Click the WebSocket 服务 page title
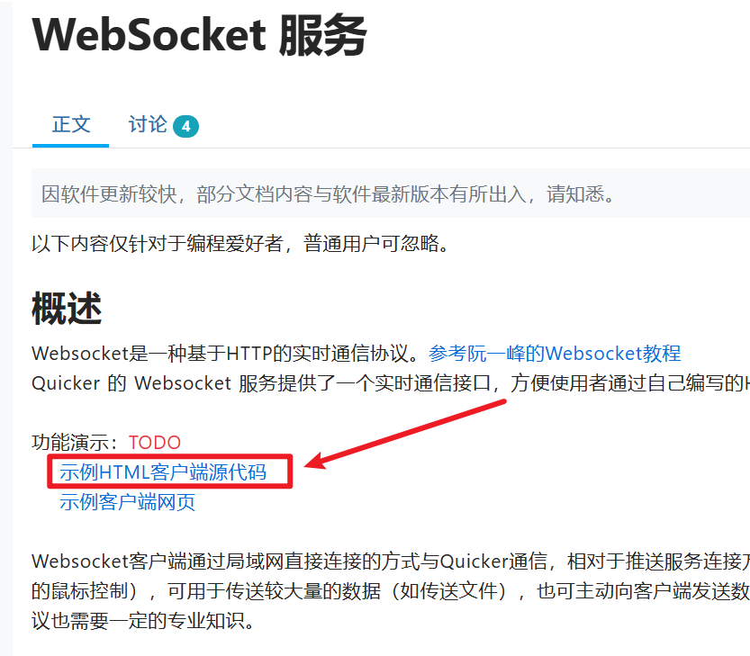 199,35
